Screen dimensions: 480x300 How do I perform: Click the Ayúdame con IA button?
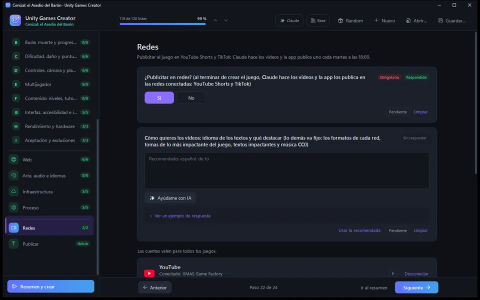coord(170,198)
